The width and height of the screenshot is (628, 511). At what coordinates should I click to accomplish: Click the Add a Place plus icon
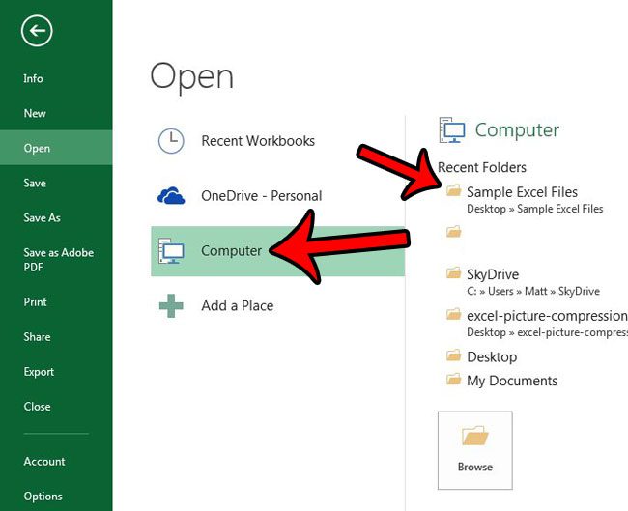[x=171, y=306]
